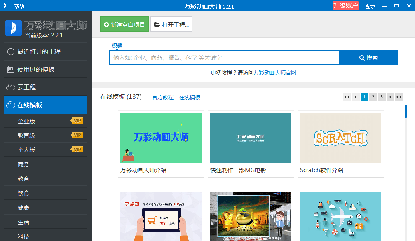Click the VIP badge next to 个人版
Screen dimensions: 415x241
point(77,150)
